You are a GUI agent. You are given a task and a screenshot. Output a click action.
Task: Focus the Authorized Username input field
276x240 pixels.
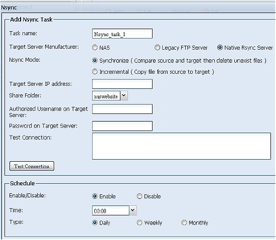tap(122, 109)
